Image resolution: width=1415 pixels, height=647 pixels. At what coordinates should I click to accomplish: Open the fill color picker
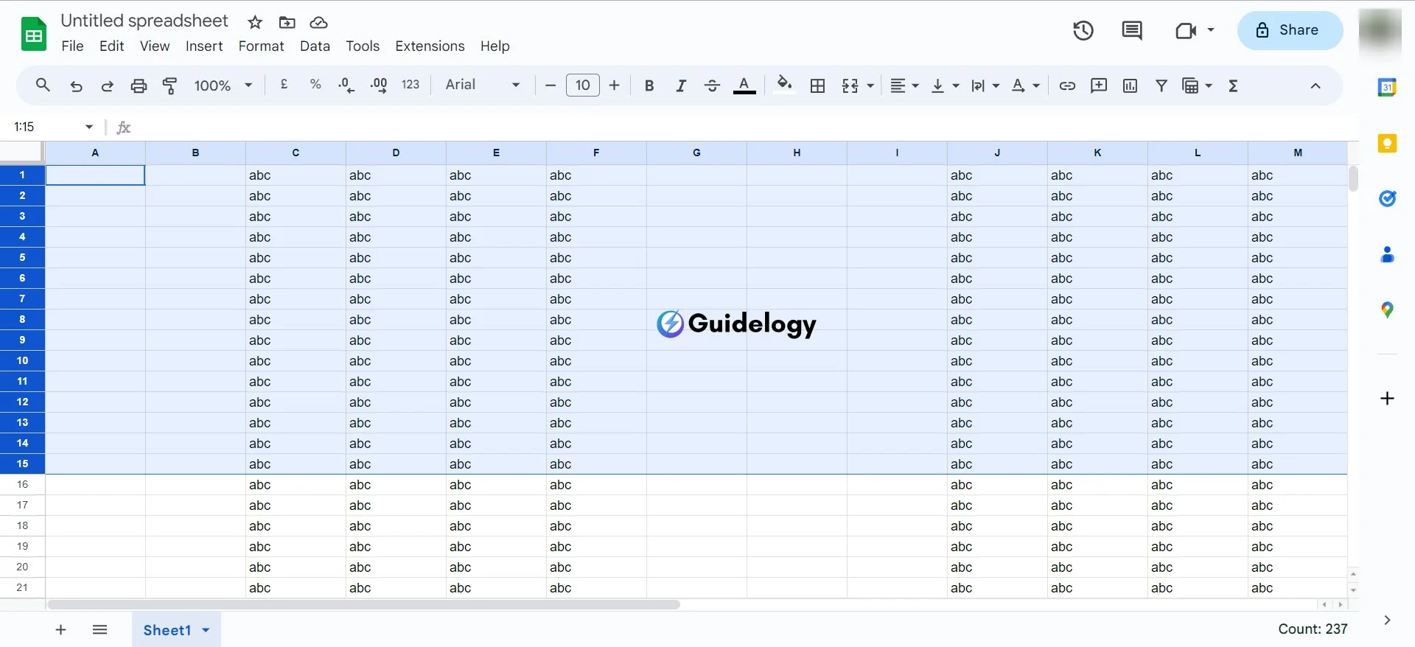[785, 84]
